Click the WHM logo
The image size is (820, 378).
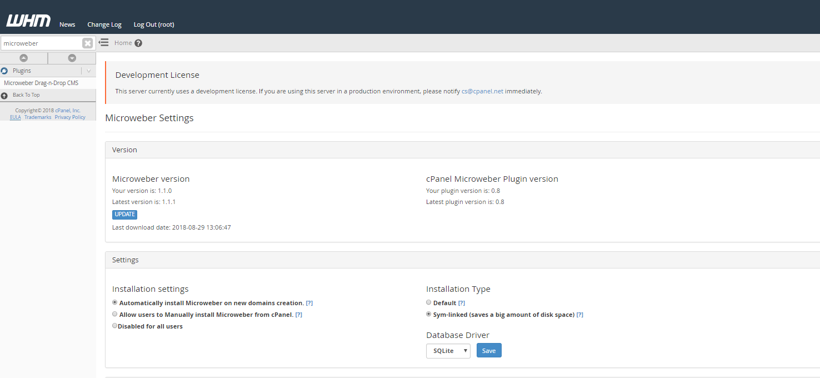28,21
